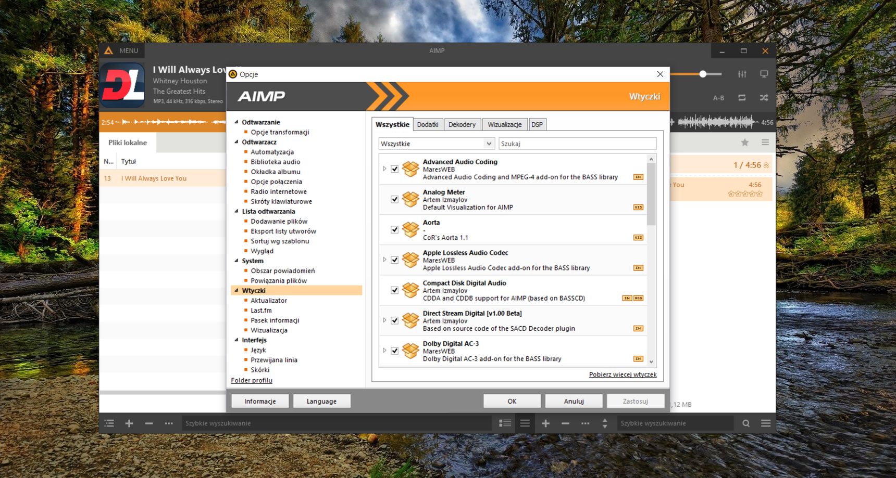Switch to the Dekodery tab

click(x=462, y=125)
